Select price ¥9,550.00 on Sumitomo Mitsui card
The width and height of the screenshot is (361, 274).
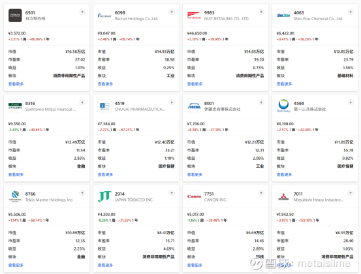click(17, 124)
